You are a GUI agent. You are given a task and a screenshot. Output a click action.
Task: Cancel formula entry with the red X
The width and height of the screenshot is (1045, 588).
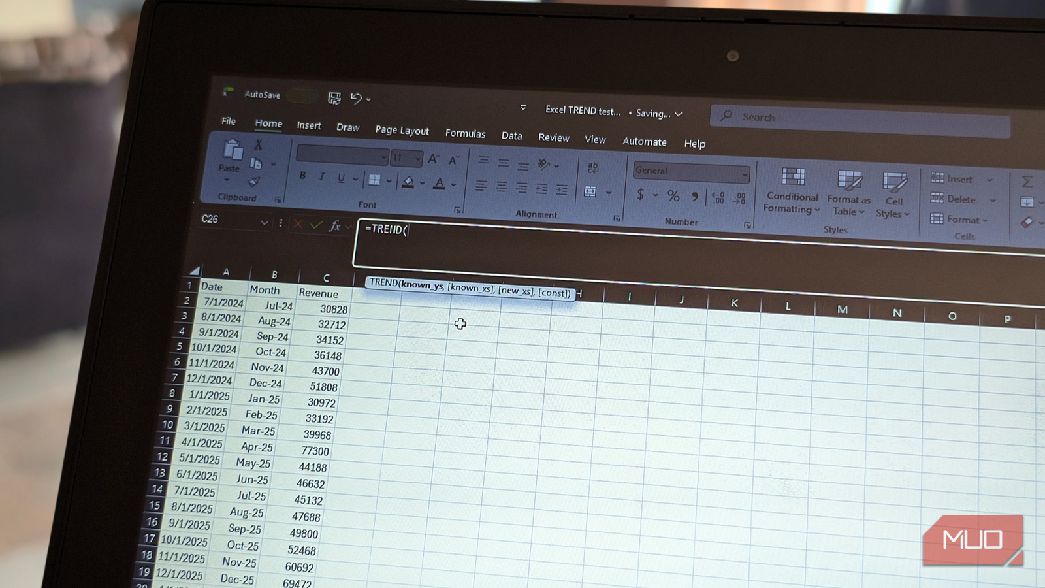click(298, 225)
